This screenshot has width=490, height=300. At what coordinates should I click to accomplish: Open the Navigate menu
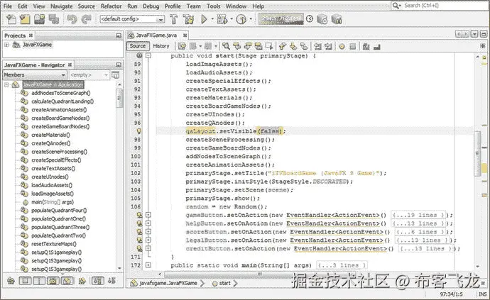tap(62, 6)
